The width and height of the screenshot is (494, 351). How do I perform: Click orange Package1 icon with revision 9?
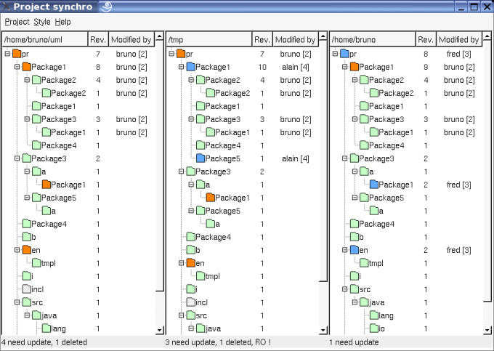pos(355,67)
